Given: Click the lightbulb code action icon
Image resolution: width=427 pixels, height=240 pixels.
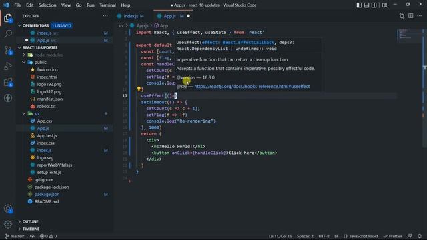Looking at the screenshot, I should coord(139,89).
